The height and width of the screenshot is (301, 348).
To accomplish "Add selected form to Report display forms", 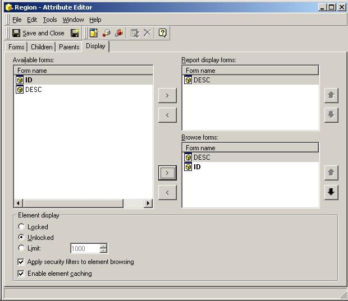I will coord(167,95).
